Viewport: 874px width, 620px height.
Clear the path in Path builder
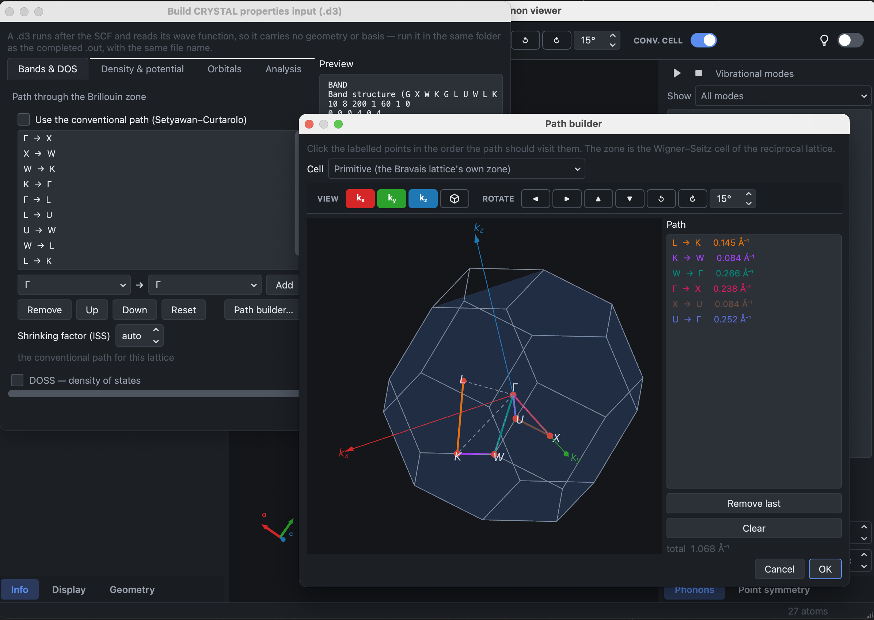click(x=754, y=528)
